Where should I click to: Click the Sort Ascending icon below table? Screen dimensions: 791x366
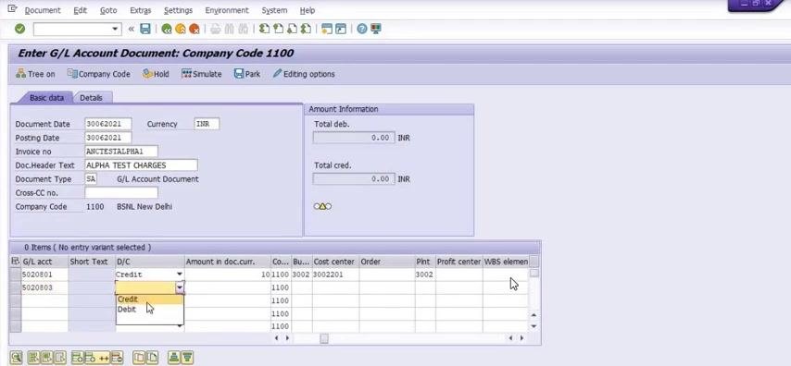point(174,358)
